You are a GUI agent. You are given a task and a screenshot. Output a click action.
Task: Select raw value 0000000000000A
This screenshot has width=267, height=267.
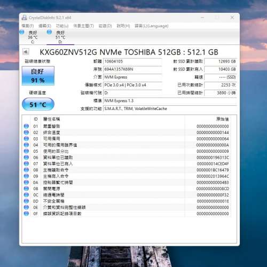pyautogui.click(x=213, y=145)
